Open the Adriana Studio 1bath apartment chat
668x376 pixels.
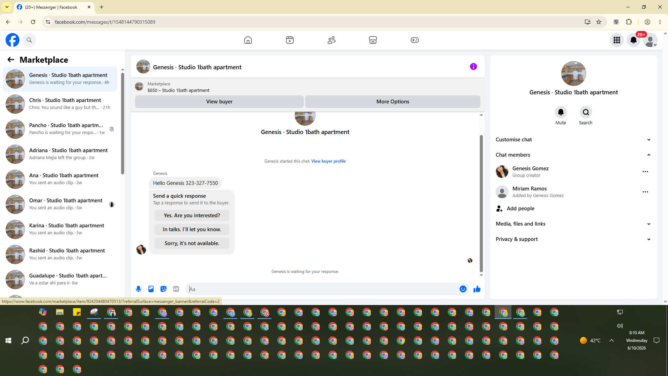click(60, 154)
